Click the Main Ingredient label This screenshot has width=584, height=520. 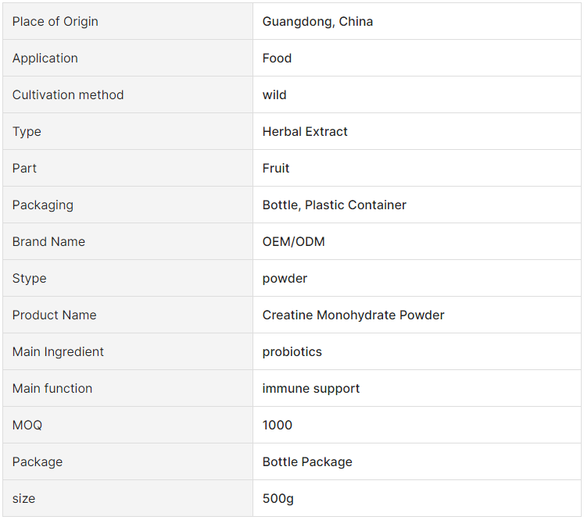(x=58, y=352)
